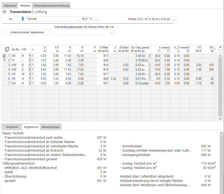The height and width of the screenshot is (194, 224).
Task: Open the HR dropdown for row 4 AW
Action: pyautogui.click(x=30, y=70)
